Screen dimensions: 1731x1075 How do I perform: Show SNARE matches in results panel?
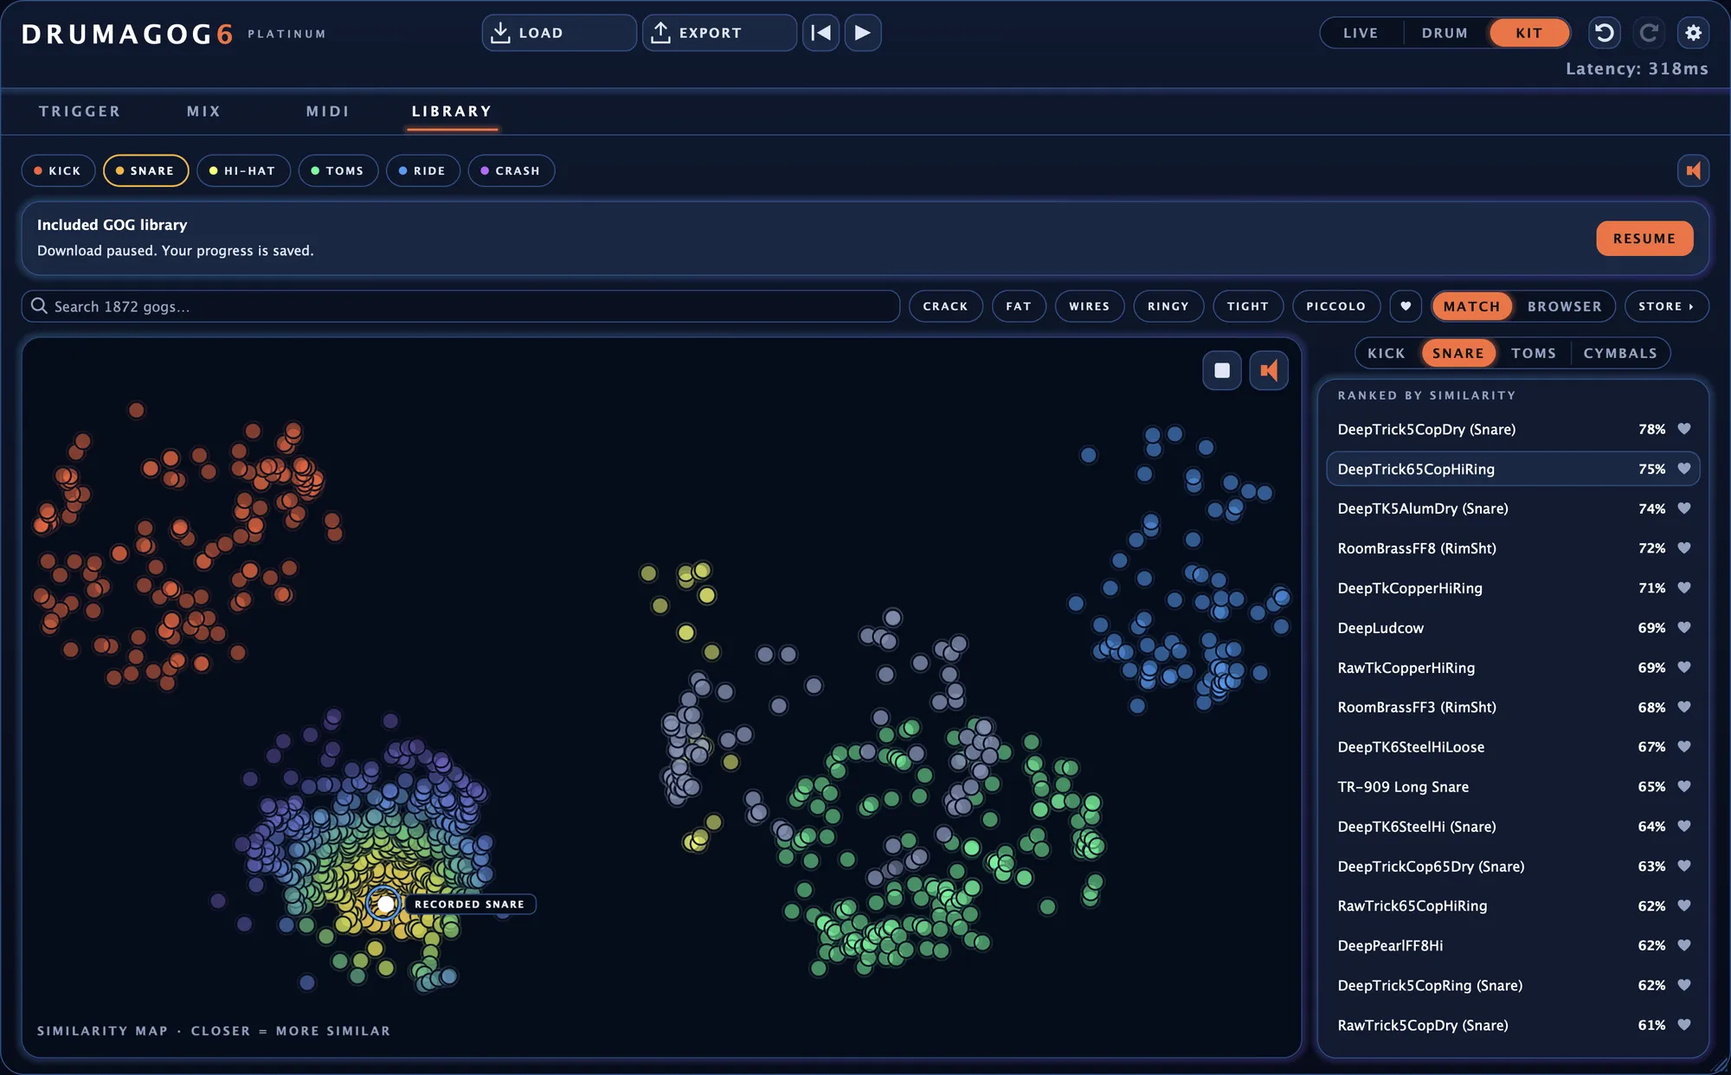(1458, 353)
